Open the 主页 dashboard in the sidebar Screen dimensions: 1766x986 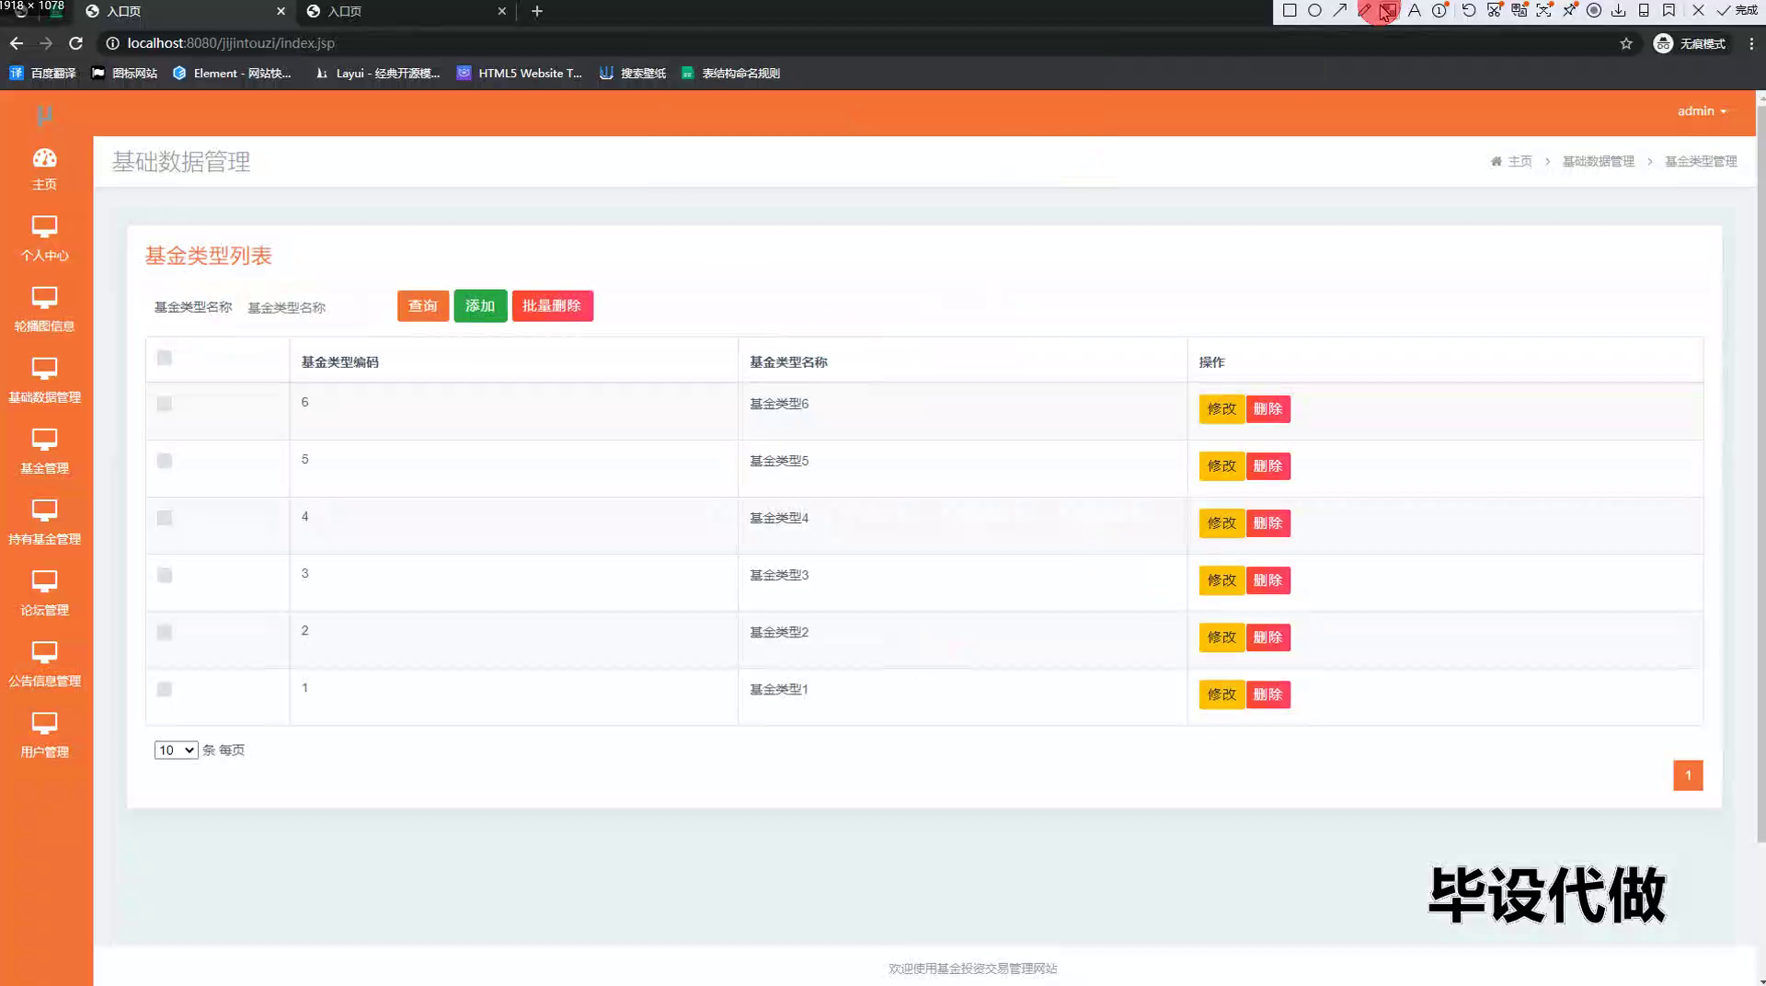44,169
